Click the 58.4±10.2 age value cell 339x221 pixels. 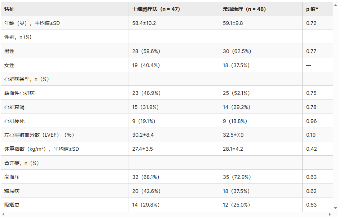pos(144,23)
